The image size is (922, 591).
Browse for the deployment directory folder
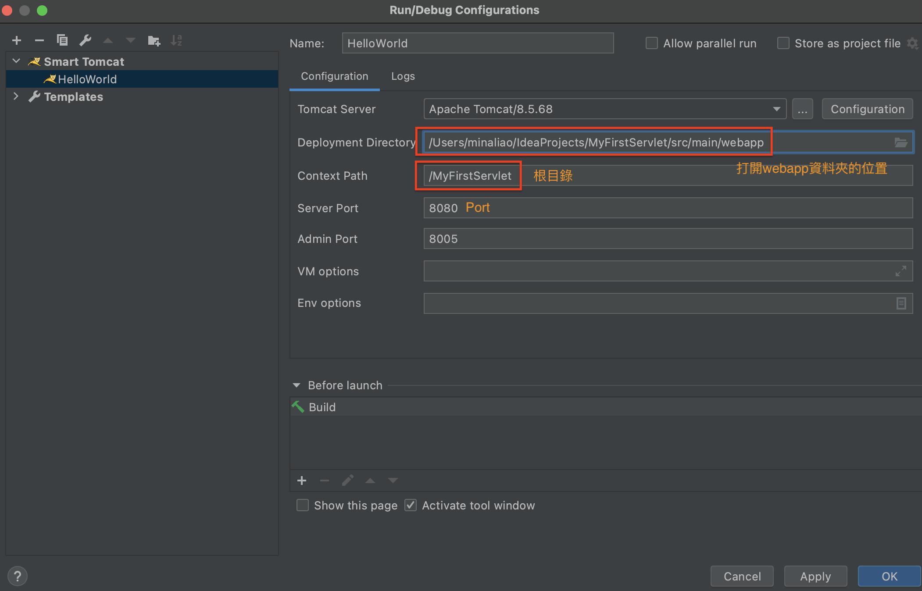(x=901, y=142)
